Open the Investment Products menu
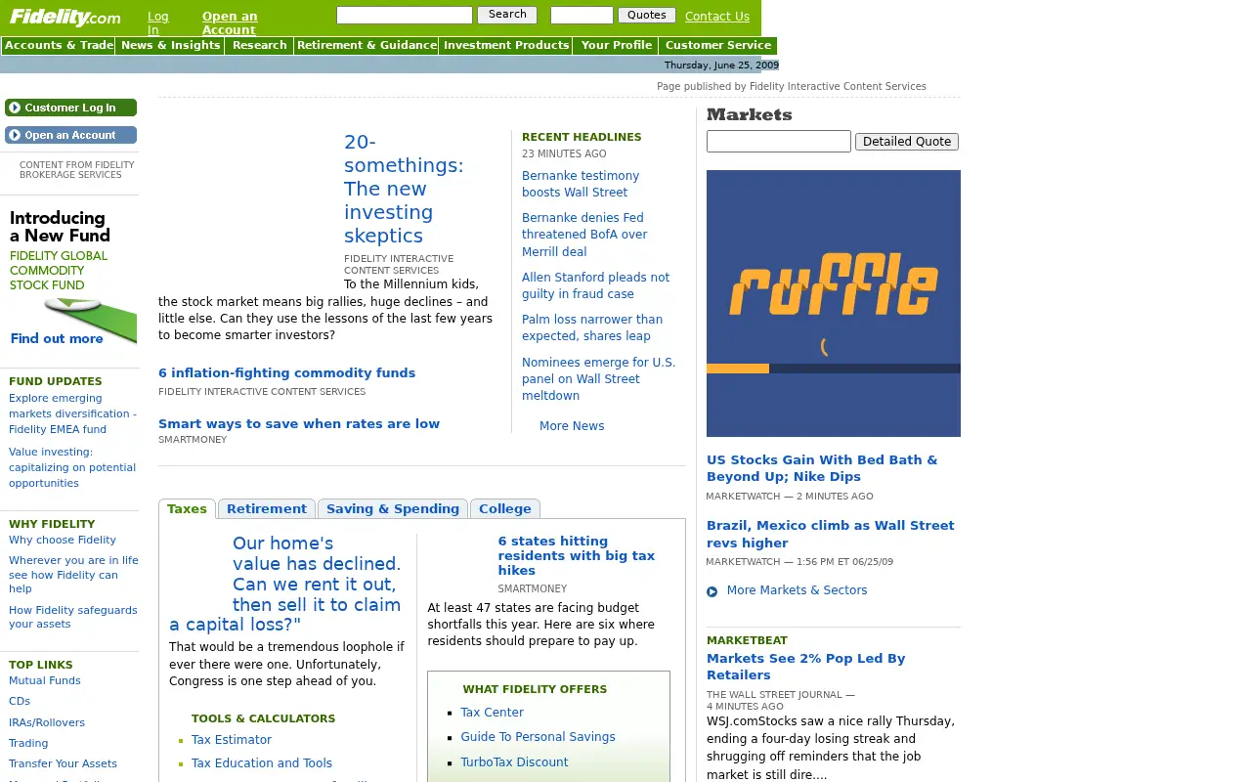Screen dimensions: 1251x782 point(505,46)
